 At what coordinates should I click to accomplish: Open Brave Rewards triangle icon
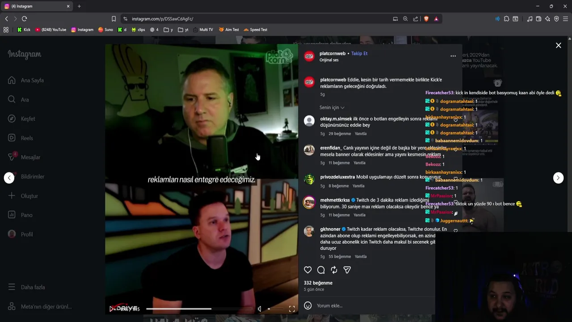pyautogui.click(x=436, y=19)
